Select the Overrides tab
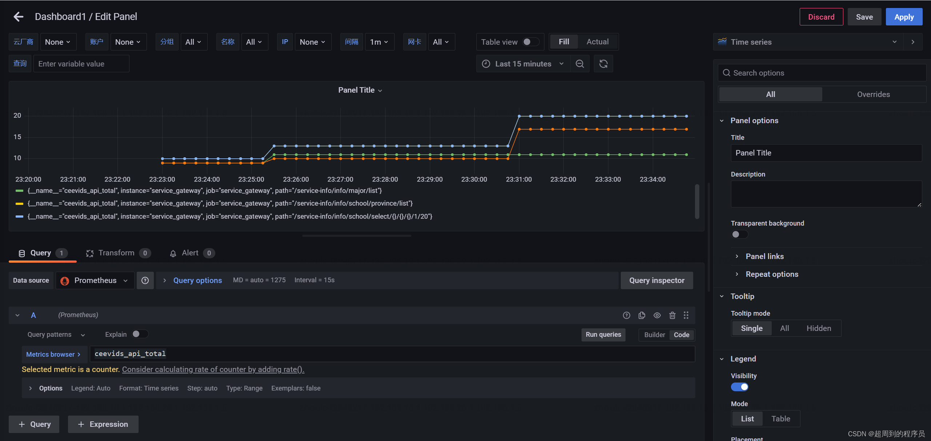Screen dimensions: 931x441 (x=873, y=94)
